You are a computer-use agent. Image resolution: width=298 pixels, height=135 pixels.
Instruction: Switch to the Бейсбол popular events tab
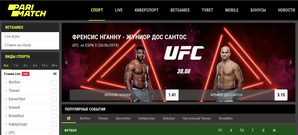coord(169,118)
